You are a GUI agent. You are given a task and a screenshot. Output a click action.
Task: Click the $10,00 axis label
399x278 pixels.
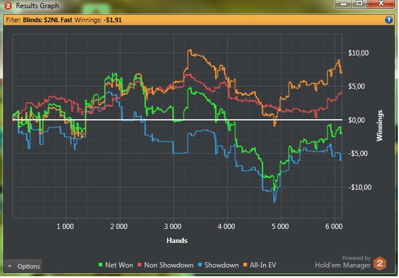pyautogui.click(x=358, y=53)
